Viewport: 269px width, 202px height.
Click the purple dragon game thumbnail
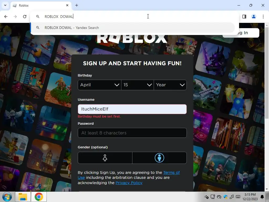[213, 59]
